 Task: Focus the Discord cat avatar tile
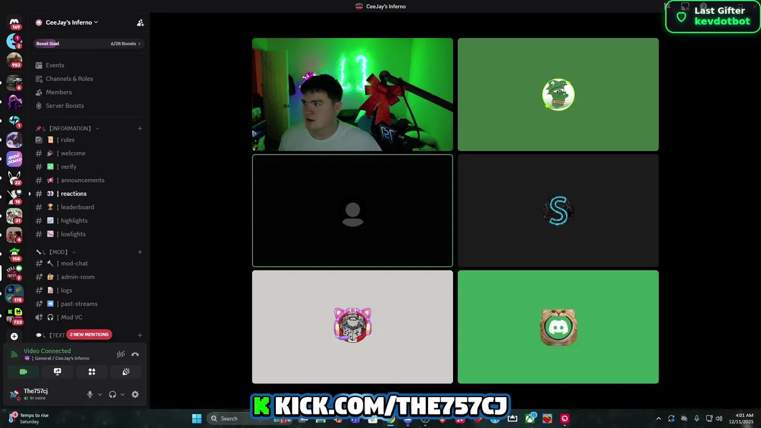(x=558, y=327)
